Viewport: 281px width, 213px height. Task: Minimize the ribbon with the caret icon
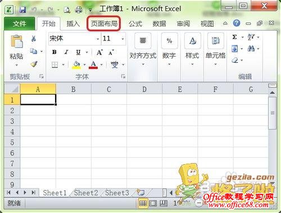pyautogui.click(x=225, y=24)
